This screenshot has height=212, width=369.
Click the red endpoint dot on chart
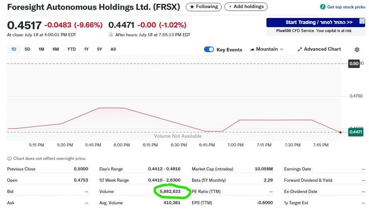(340, 132)
